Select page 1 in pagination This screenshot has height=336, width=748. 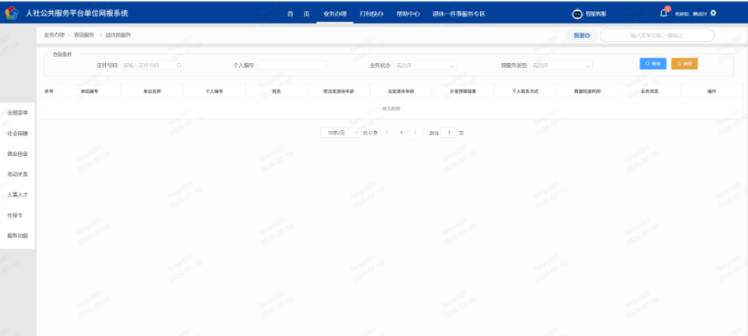(x=401, y=133)
